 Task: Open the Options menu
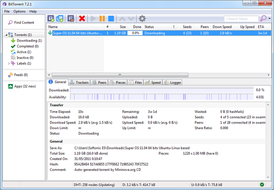(x=19, y=11)
